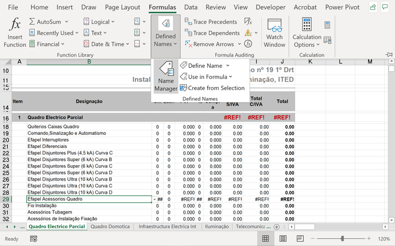Viewport: 395px width, 246px height.
Task: Expand Remove Arrows dropdown arrow
Action: click(x=239, y=44)
